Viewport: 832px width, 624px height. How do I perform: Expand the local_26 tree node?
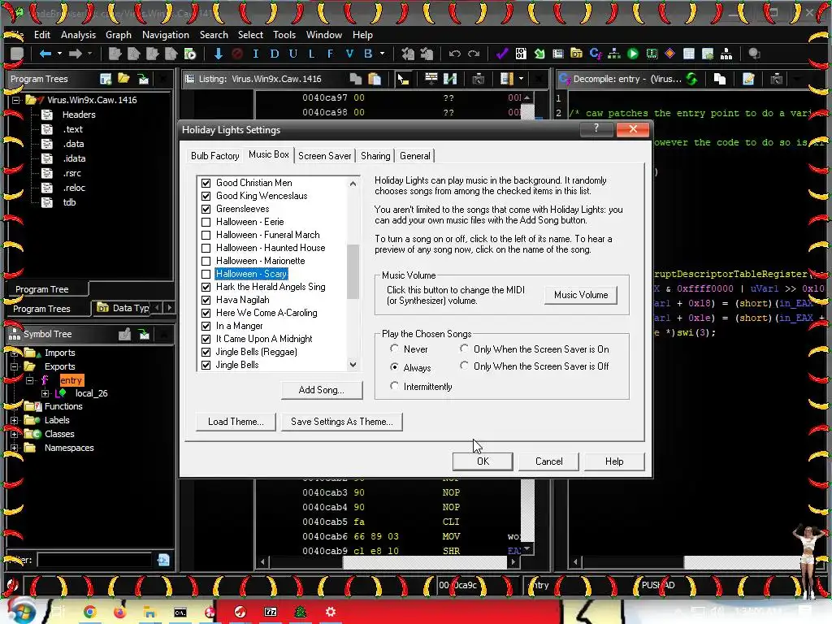pyautogui.click(x=45, y=393)
